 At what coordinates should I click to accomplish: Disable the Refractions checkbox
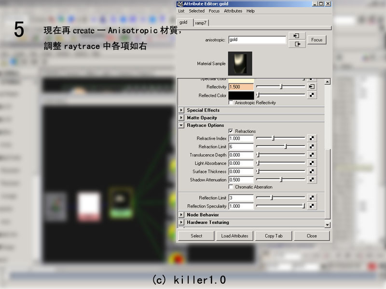[x=231, y=131]
